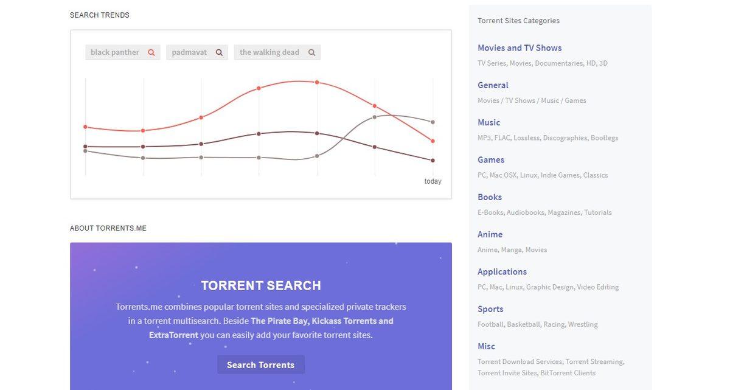Browse the Books category
This screenshot has width=730, height=390.
click(490, 197)
